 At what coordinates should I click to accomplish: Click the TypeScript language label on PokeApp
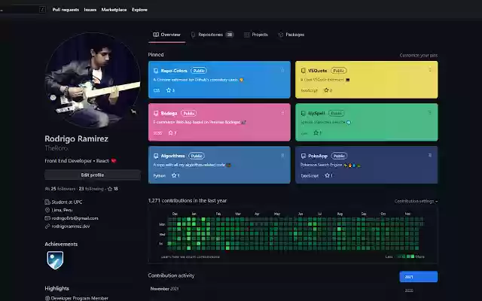pos(310,175)
